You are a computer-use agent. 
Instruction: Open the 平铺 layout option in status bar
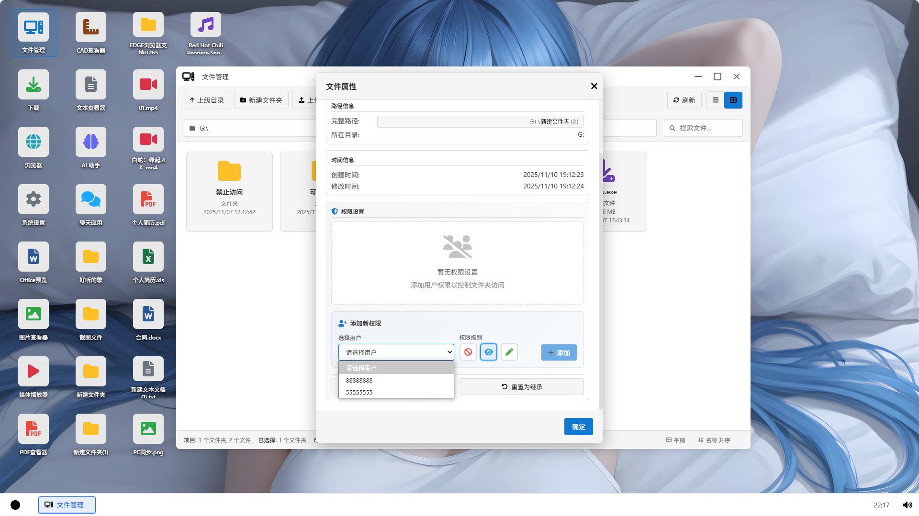675,440
